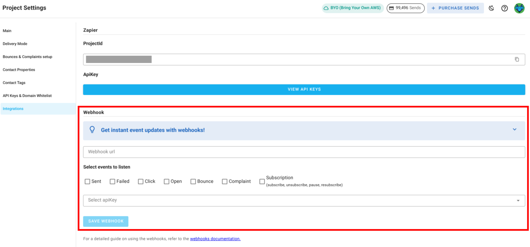Screen dimensions: 530x247
Task: Focus the Webhook url input field
Action: click(304, 152)
